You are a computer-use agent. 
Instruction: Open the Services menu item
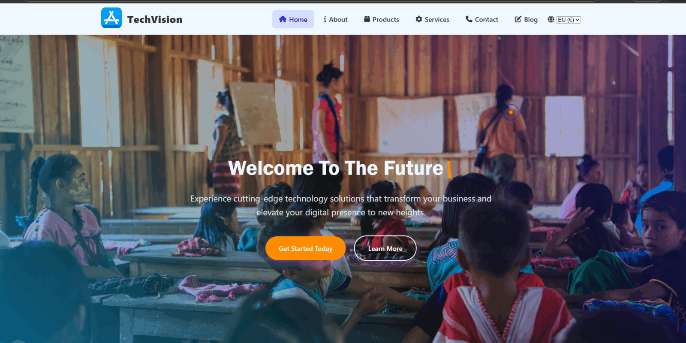432,19
